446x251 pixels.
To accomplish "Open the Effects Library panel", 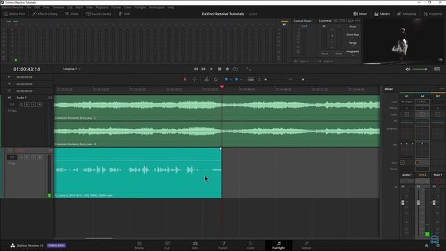I will pyautogui.click(x=45, y=14).
